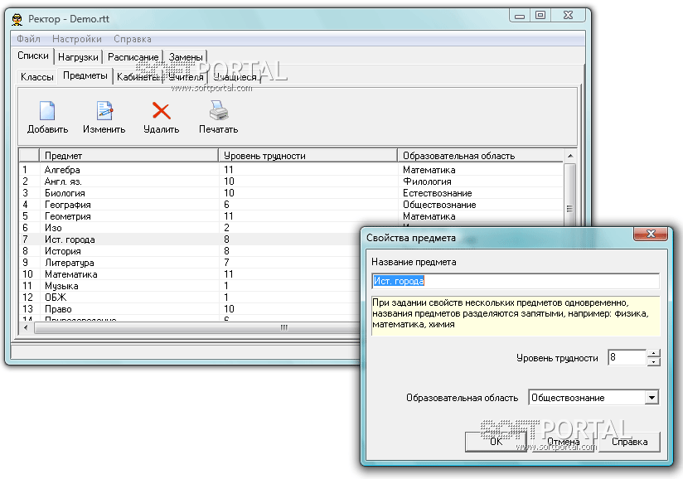The width and height of the screenshot is (683, 479).
Task: Open the Справка menu
Action: click(x=133, y=39)
